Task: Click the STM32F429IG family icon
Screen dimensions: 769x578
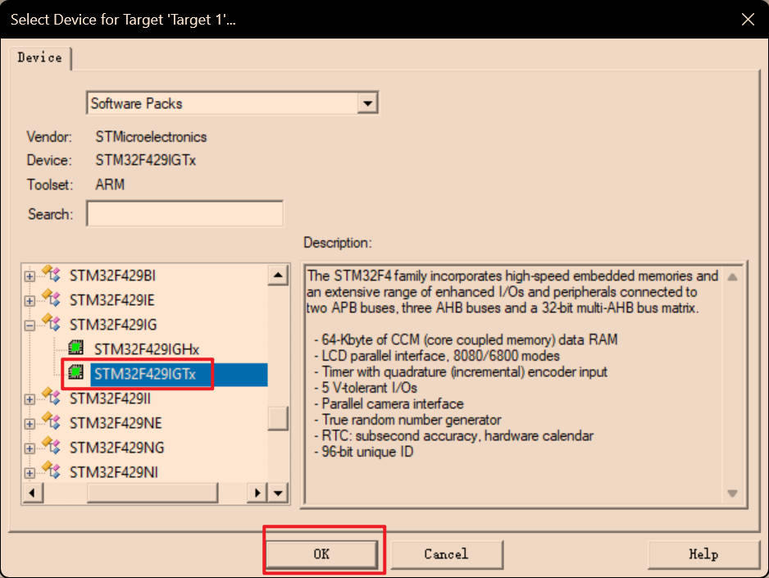Action: (x=52, y=324)
